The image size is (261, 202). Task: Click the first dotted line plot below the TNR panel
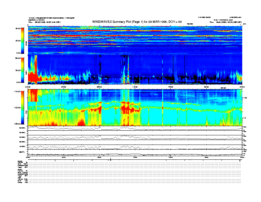click(135, 128)
